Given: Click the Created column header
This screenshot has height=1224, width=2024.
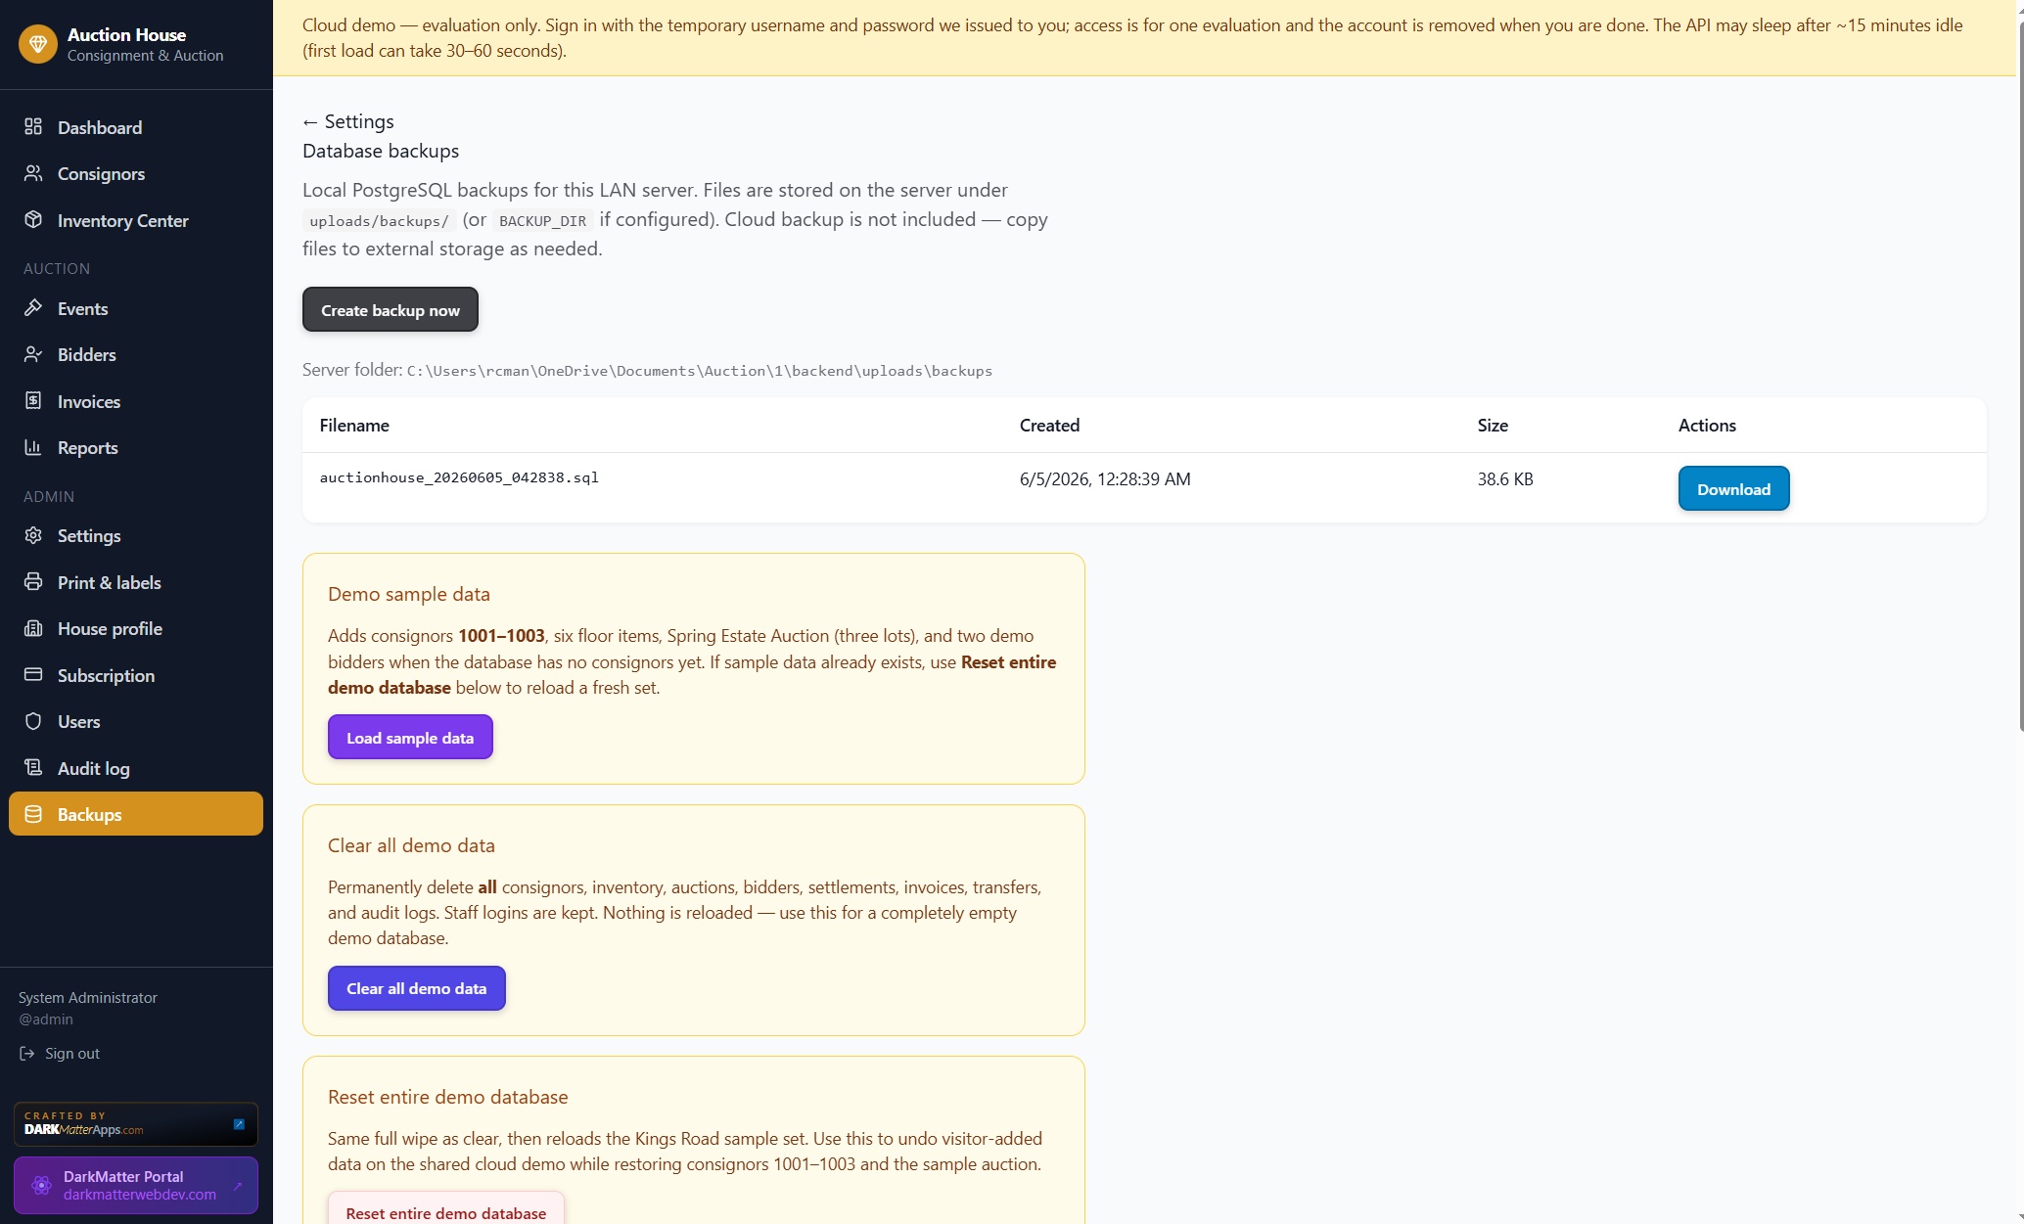Looking at the screenshot, I should 1049,426.
